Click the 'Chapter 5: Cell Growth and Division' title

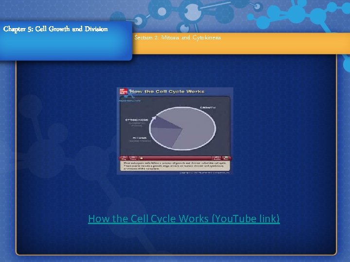point(55,29)
